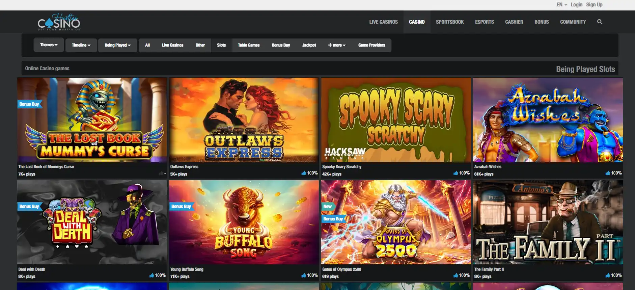
Task: Select the Jackpot filter tab
Action: [x=309, y=45]
